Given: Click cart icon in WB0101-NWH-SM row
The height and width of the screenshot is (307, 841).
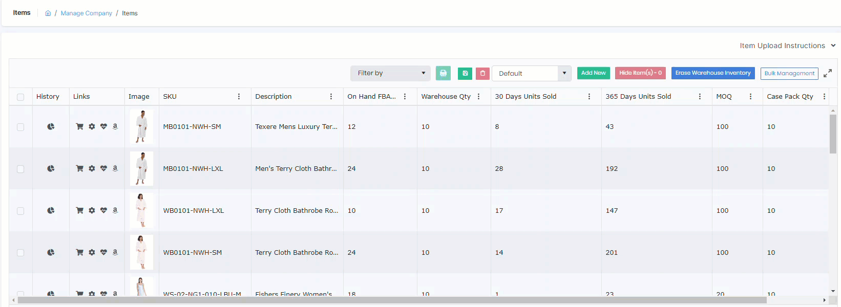Looking at the screenshot, I should coord(79,252).
